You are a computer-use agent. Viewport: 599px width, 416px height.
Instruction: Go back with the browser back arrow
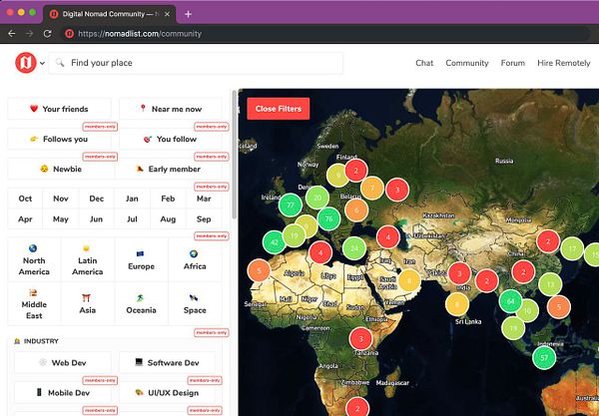coord(11,33)
